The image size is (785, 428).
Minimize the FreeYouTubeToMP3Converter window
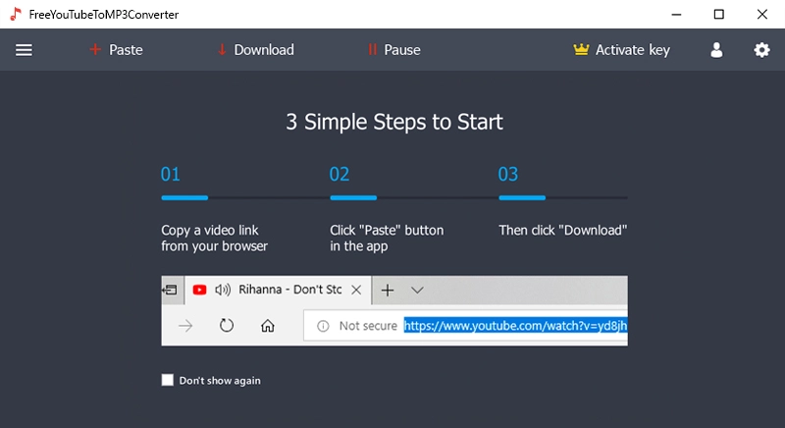pos(676,14)
